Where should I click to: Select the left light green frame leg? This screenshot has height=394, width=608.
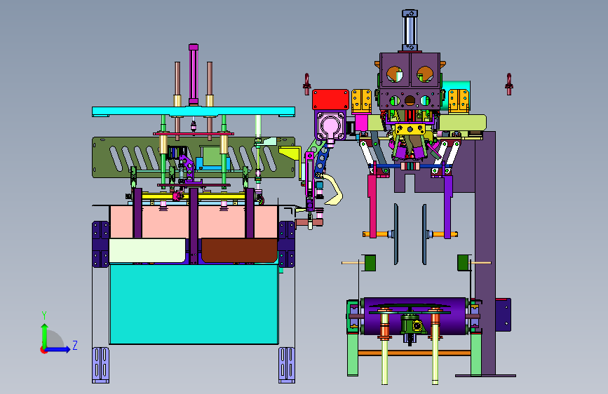[353, 353]
